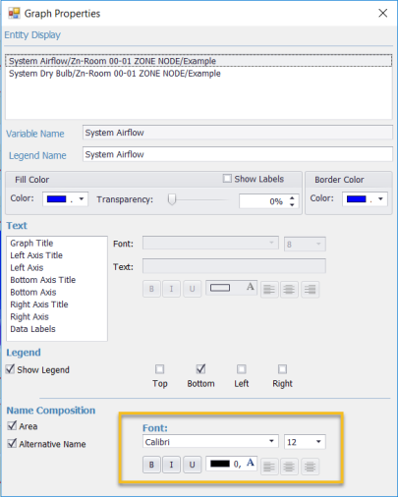
Task: Click the Legend Name input field
Action: [x=238, y=154]
